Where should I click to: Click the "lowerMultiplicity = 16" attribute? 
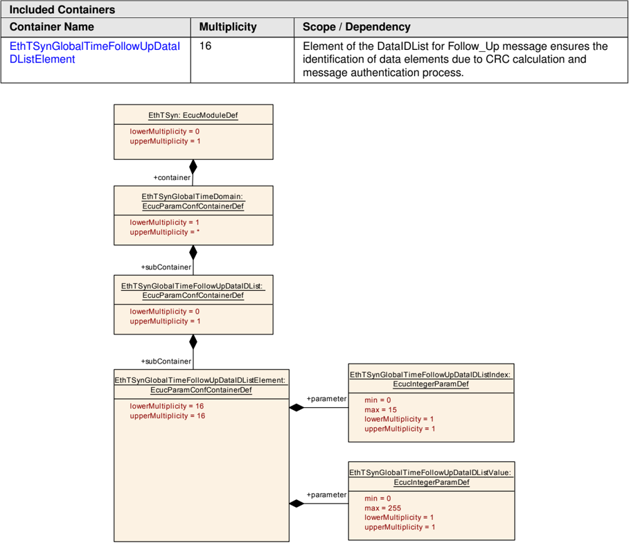pos(167,406)
